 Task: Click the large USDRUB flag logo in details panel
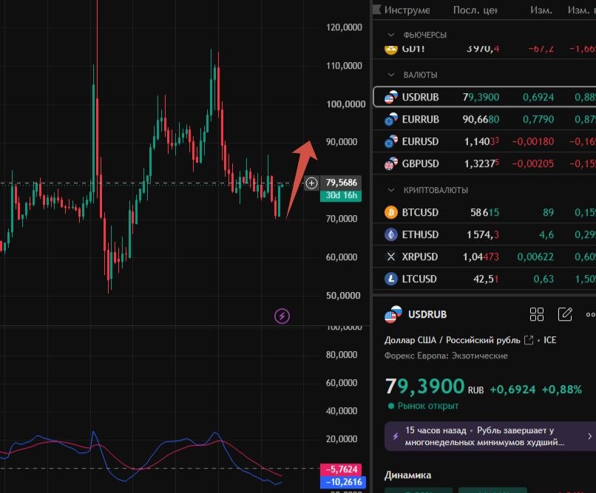[393, 314]
